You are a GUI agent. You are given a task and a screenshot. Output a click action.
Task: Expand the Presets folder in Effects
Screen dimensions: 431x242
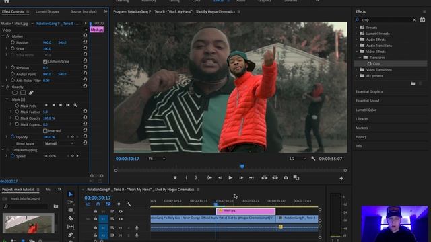356,28
